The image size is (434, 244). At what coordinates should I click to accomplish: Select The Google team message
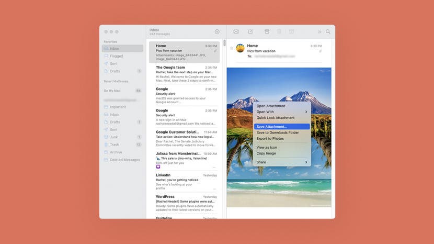click(185, 74)
